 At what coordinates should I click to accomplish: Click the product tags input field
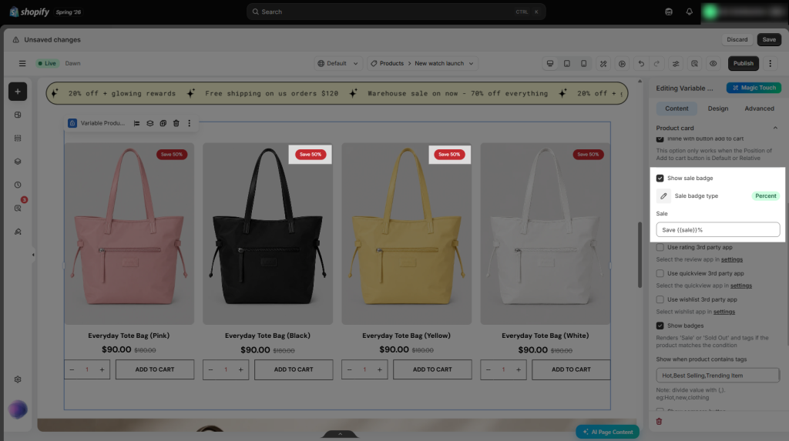coord(718,376)
